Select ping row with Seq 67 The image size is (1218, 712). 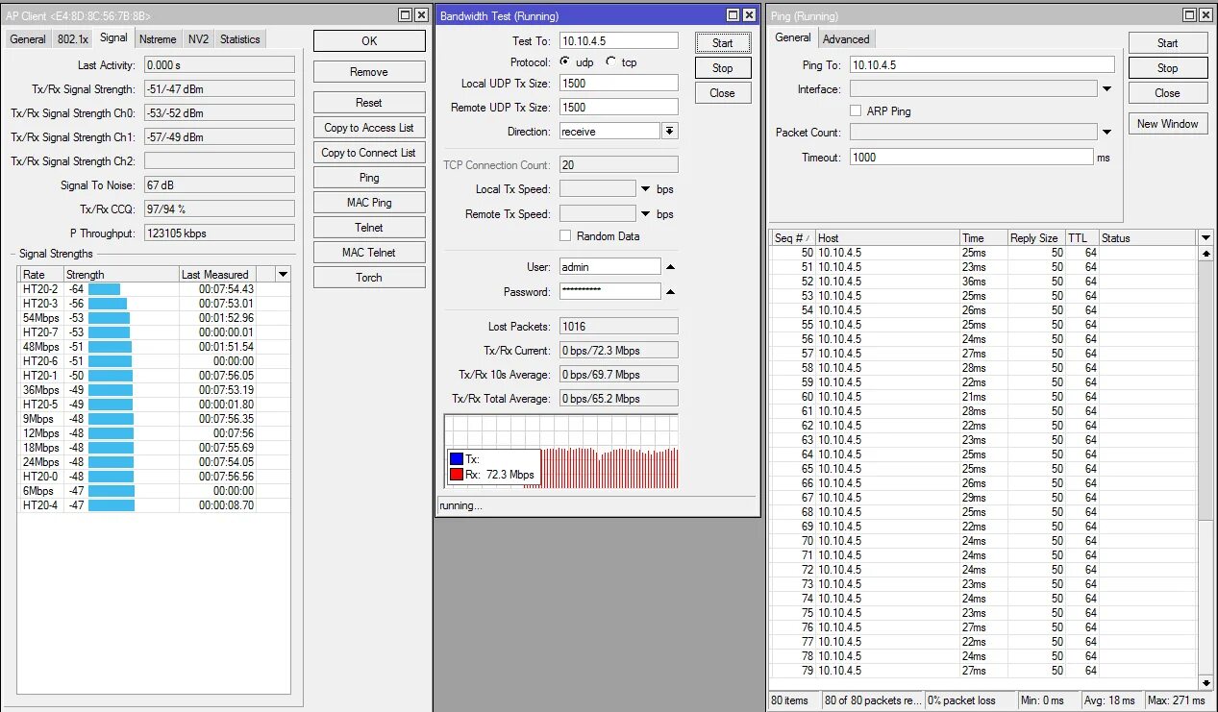(983, 498)
